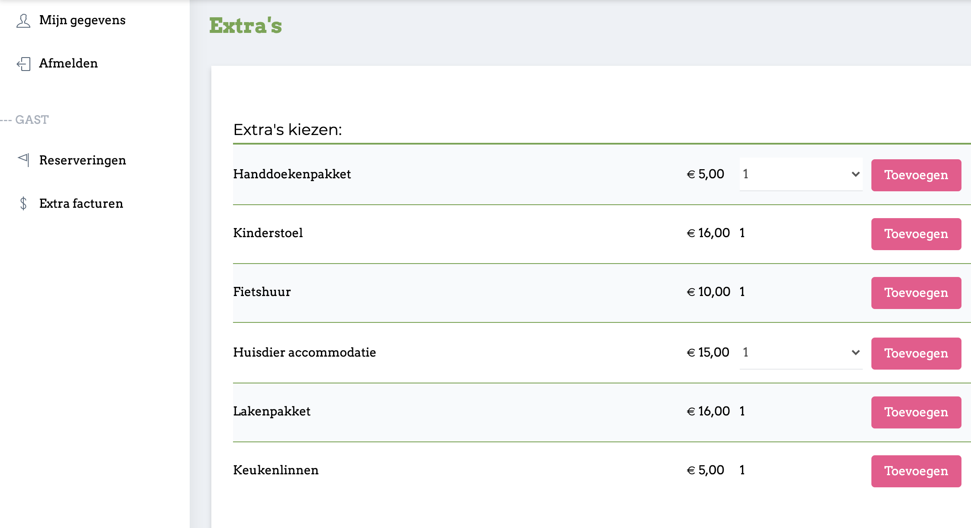
Task: Add Lakenpakket with Toevoegen button
Action: pos(916,412)
